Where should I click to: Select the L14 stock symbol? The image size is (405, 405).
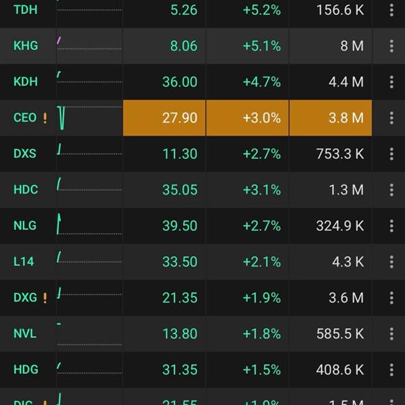24,261
